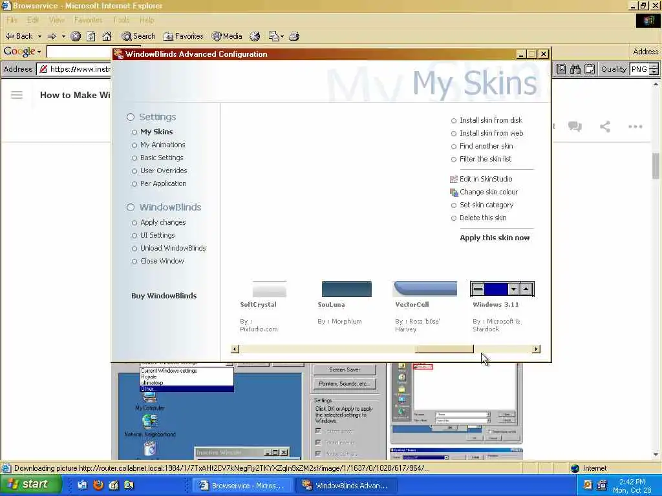The width and height of the screenshot is (662, 496).
Task: Click the Print icon in IE toolbar
Action: pyautogui.click(x=294, y=36)
